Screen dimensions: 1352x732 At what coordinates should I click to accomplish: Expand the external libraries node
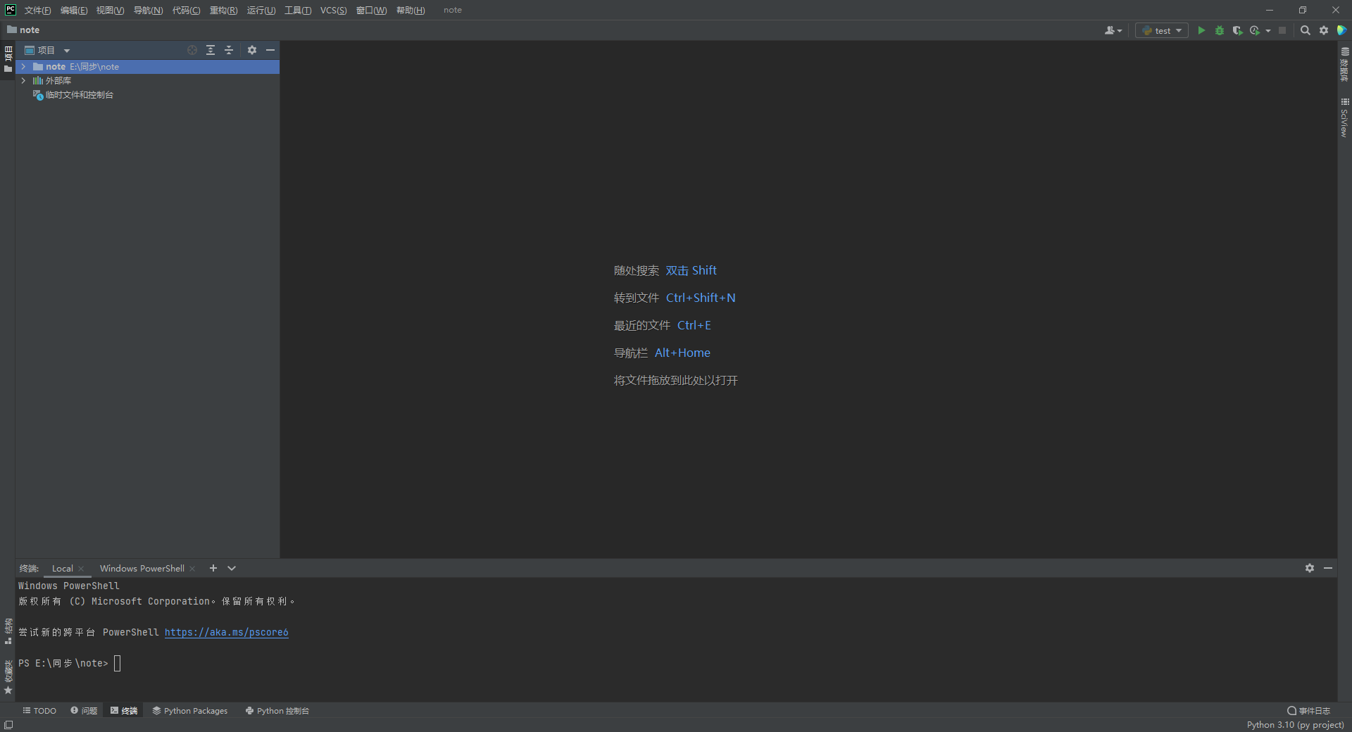click(x=23, y=80)
